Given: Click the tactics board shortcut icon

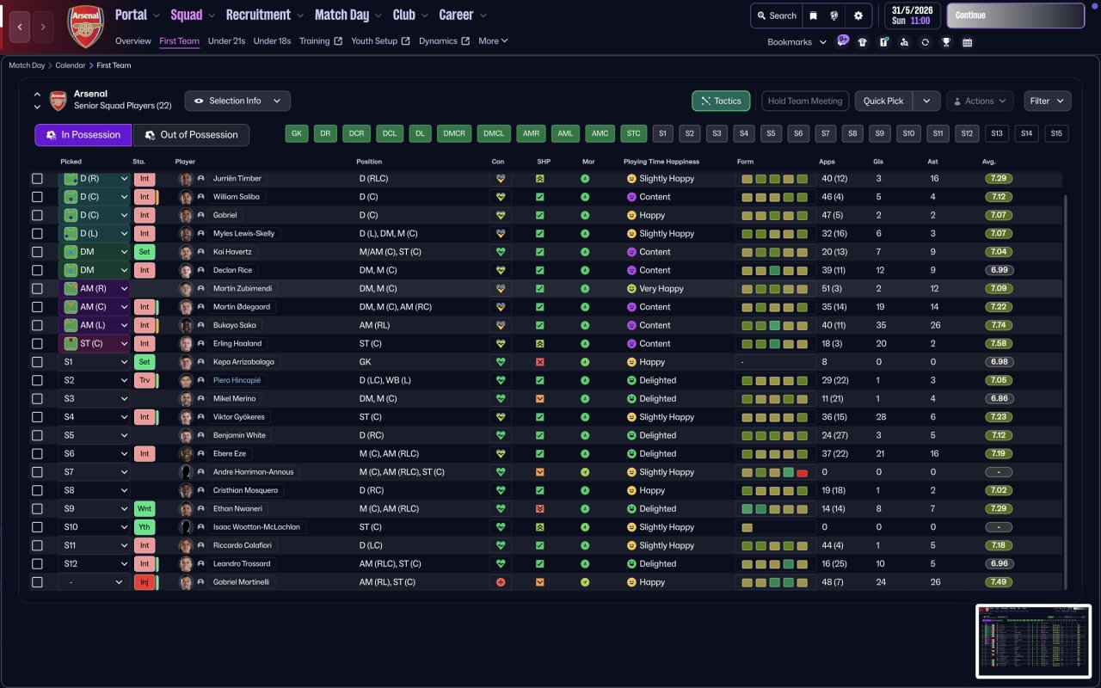Looking at the screenshot, I should tap(883, 42).
